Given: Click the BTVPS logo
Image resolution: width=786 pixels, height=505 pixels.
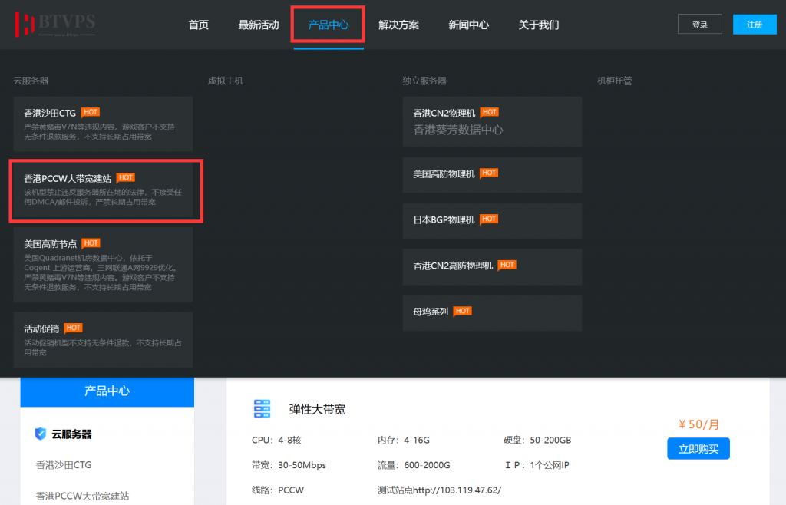Looking at the screenshot, I should tap(55, 25).
